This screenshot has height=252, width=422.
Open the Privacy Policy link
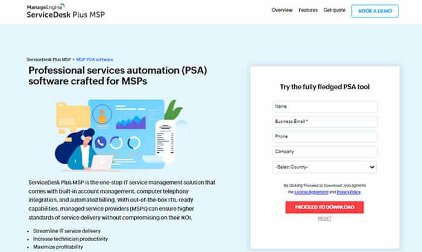click(x=348, y=192)
